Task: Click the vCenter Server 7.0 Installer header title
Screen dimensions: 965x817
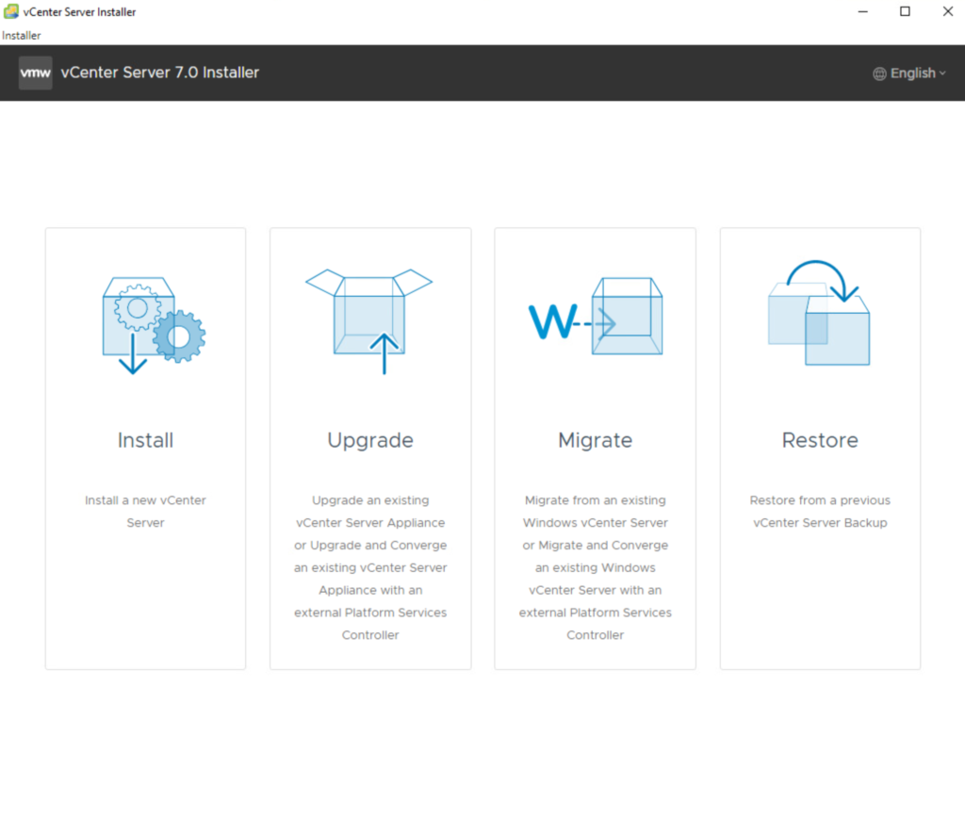Action: (x=159, y=73)
